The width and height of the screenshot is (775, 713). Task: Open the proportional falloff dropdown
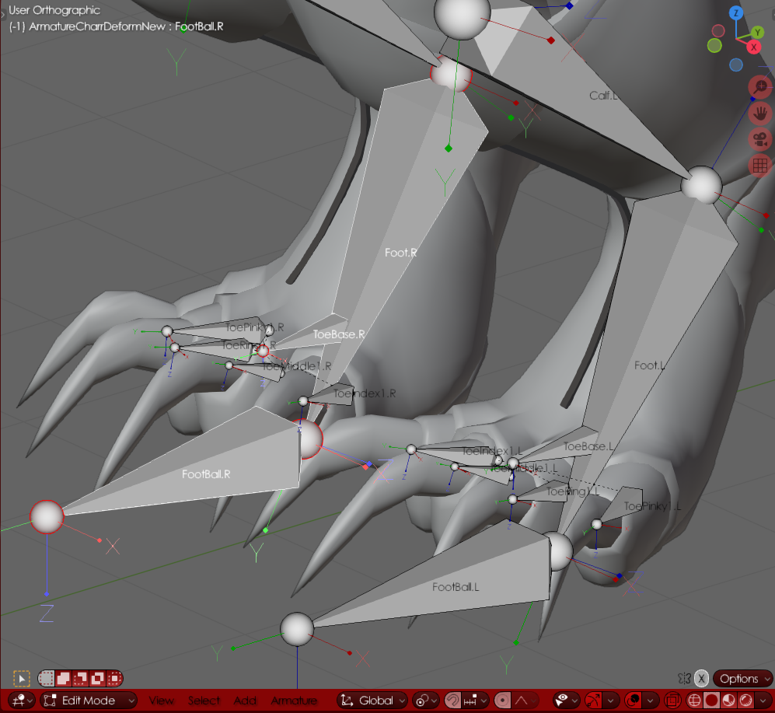tap(525, 700)
